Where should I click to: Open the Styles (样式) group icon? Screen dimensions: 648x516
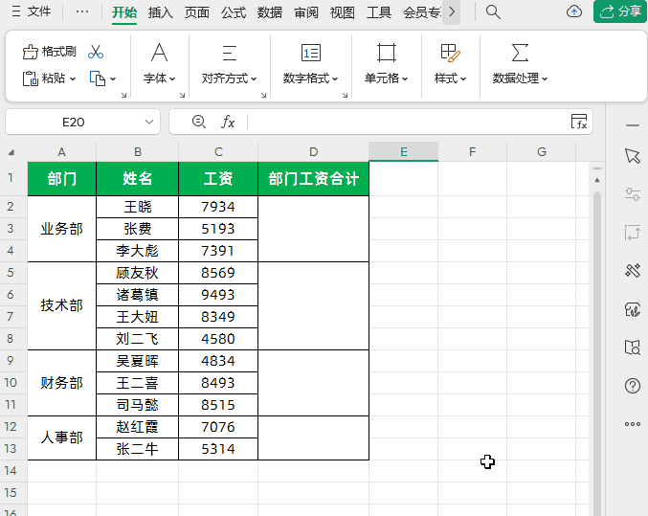click(x=451, y=53)
